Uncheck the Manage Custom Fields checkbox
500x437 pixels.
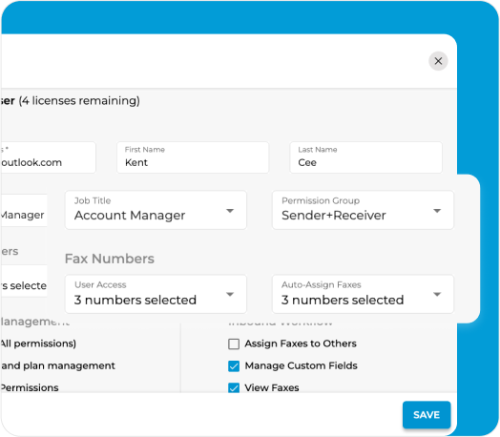(x=234, y=366)
